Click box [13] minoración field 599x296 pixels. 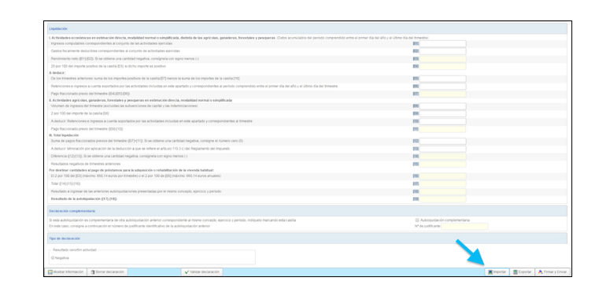point(442,149)
